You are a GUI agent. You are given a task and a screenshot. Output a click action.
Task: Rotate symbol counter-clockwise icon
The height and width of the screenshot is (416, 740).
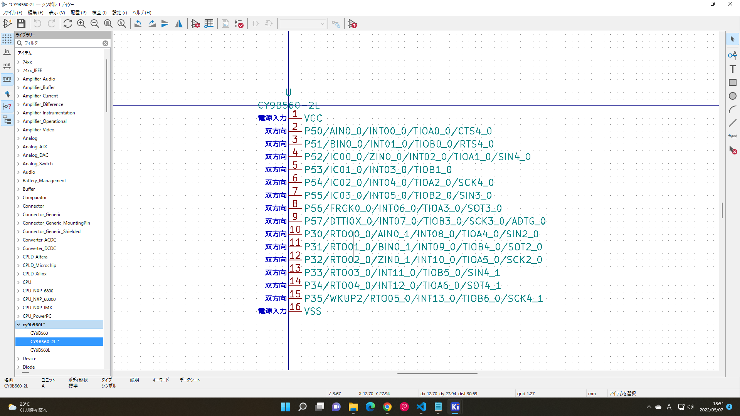click(138, 24)
